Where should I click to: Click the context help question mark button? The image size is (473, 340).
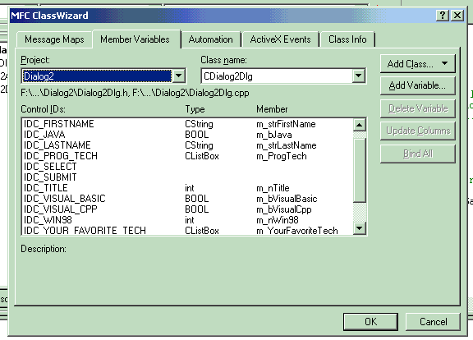(443, 15)
